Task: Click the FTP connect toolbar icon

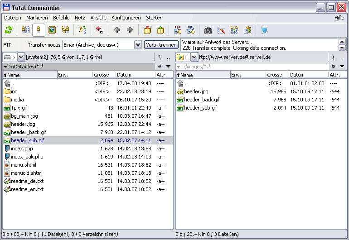Action: tap(178, 30)
